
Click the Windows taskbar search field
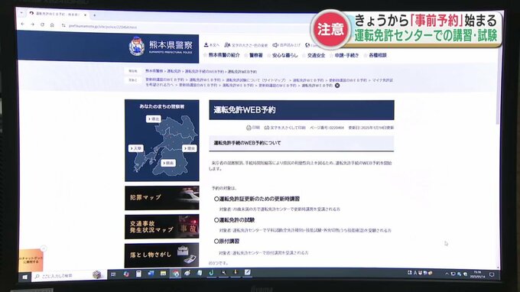click(x=70, y=276)
